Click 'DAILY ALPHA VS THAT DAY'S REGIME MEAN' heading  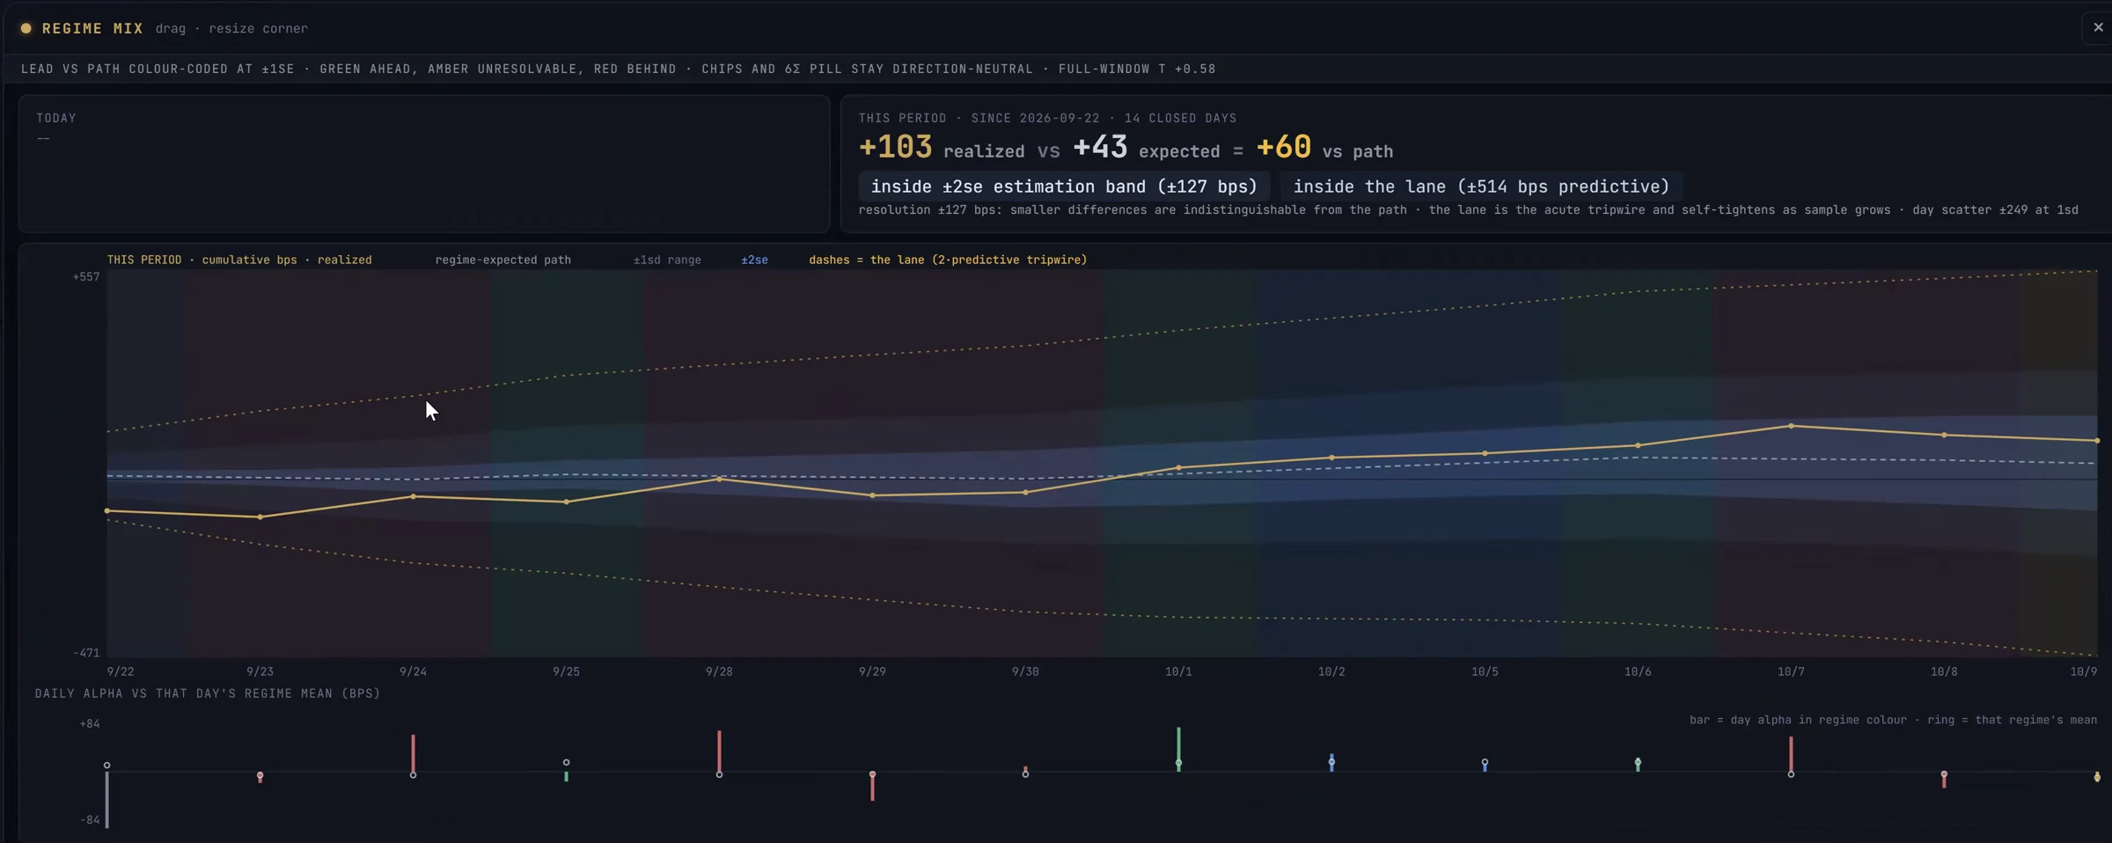point(208,693)
